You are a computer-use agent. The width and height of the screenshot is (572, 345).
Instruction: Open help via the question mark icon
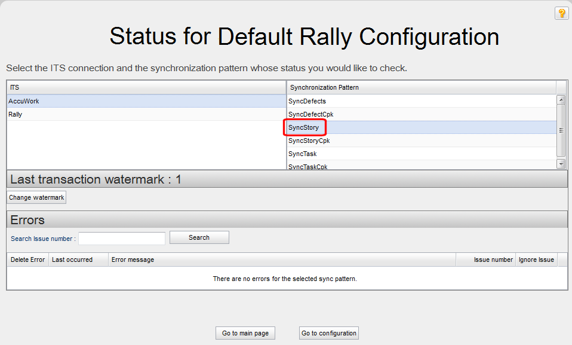pyautogui.click(x=561, y=13)
